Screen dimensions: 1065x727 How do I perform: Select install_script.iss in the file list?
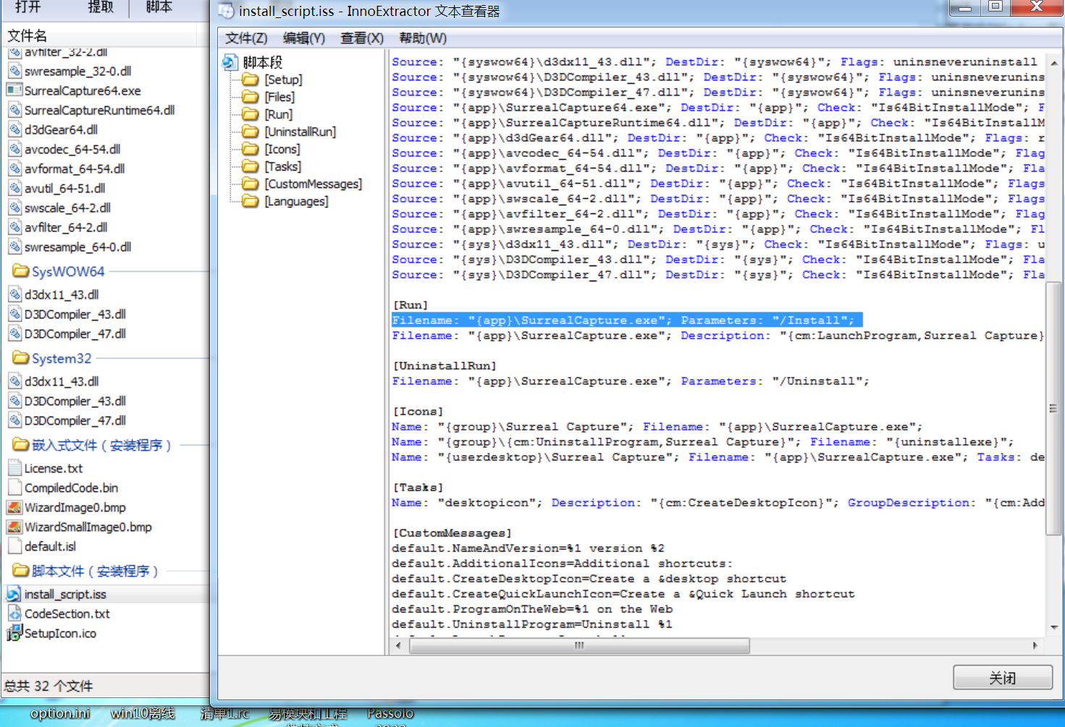(65, 595)
